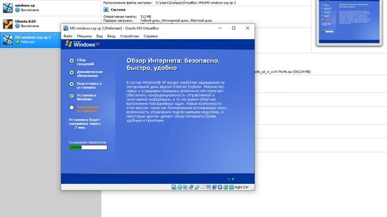The image size is (387, 217).
Task: Select the windows xp machine in manager
Action: click(x=51, y=8)
